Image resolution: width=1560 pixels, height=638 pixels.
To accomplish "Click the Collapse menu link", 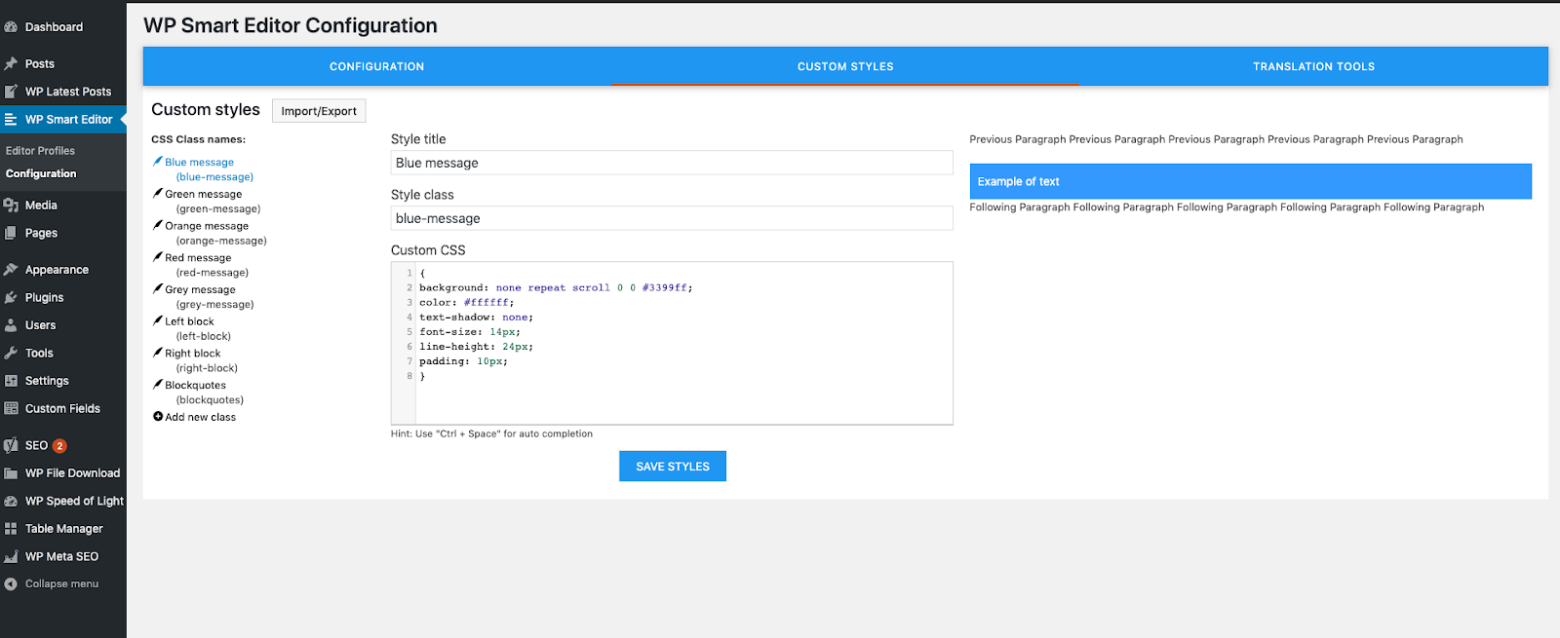I will click(x=61, y=584).
